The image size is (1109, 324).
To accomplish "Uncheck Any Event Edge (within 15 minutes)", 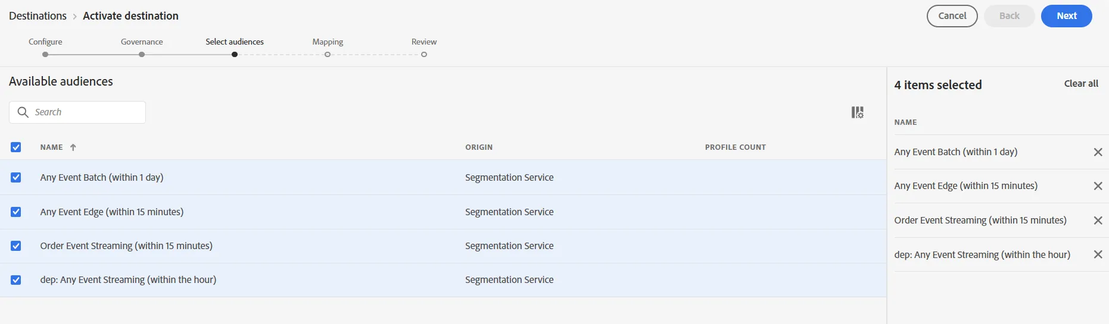I will [x=16, y=212].
